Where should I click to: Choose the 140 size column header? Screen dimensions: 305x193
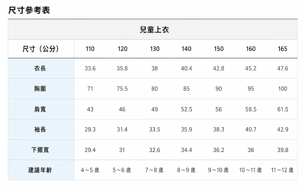[186, 49]
